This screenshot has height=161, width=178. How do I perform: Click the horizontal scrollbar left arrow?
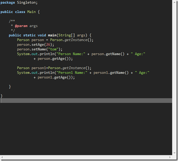click(2, 157)
